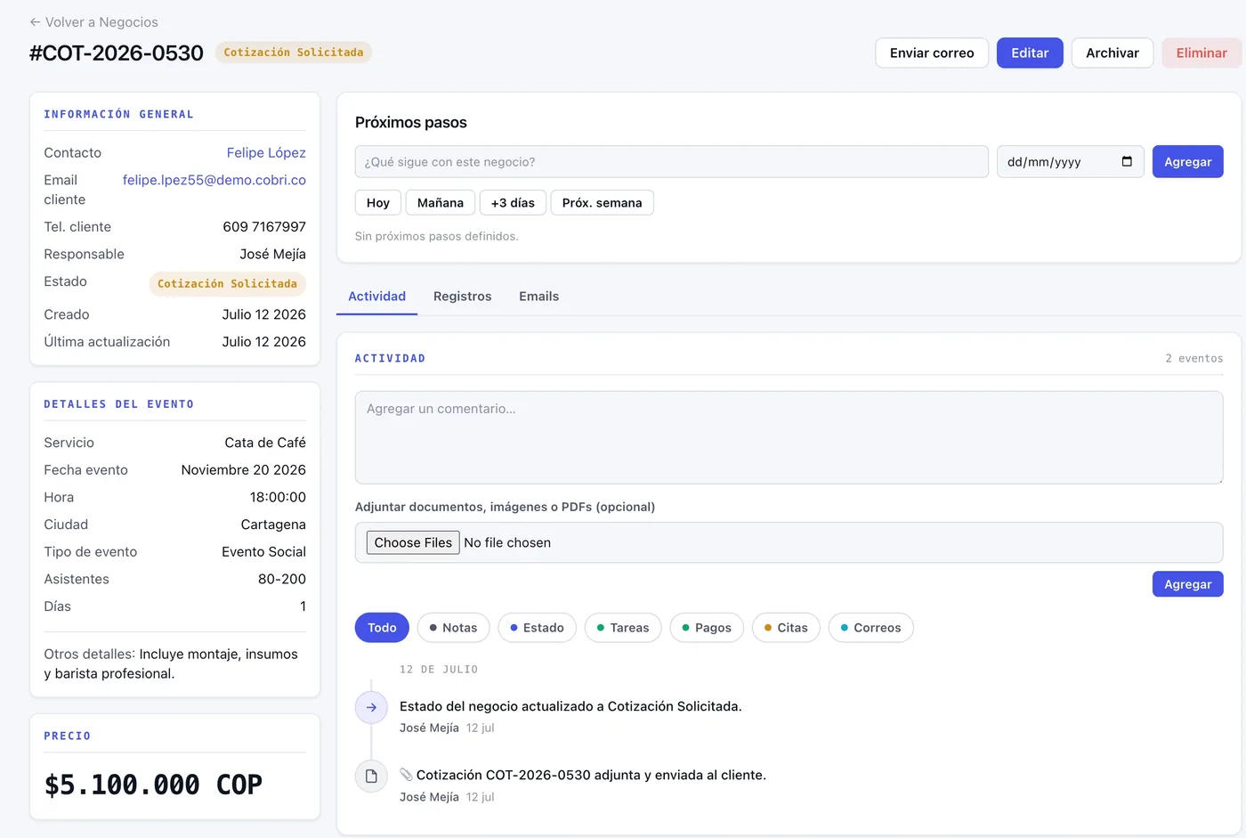Screen dimensions: 1246x838
Task: Select the price $5.100.000 COP text
Action: click(153, 785)
